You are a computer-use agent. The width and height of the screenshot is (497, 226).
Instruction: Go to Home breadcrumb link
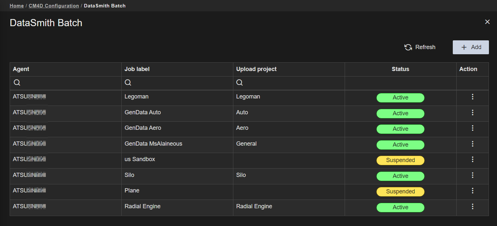pos(16,6)
